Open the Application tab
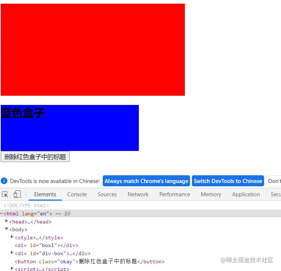281x271 pixels. pos(246,194)
